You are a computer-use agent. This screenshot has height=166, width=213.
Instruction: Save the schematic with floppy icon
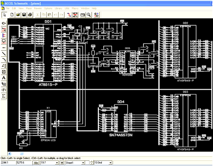(x=24, y=15)
